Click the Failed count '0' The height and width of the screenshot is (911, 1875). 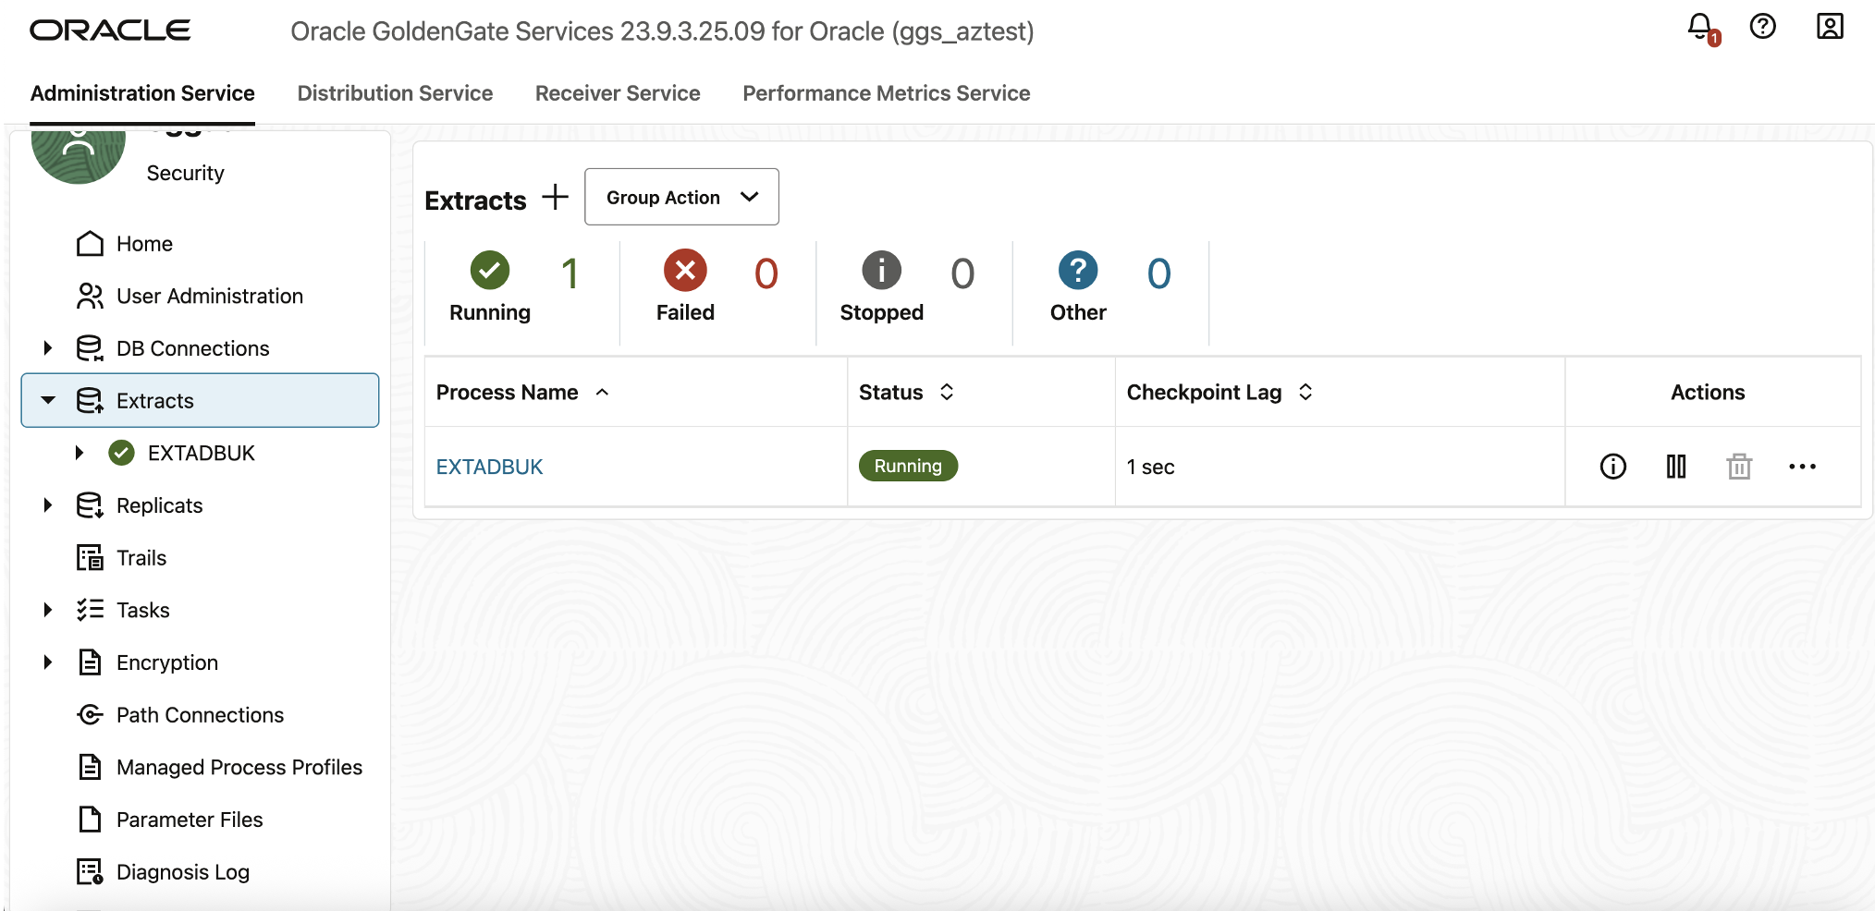[x=766, y=273]
